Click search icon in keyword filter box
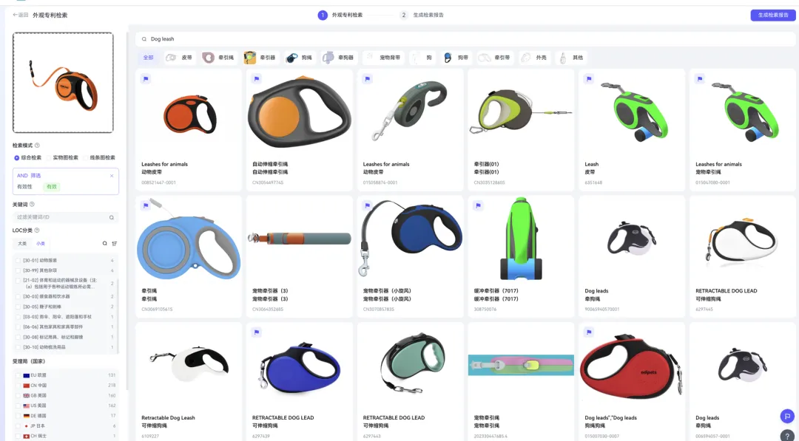Viewport: 799px width, 441px height. pyautogui.click(x=112, y=218)
